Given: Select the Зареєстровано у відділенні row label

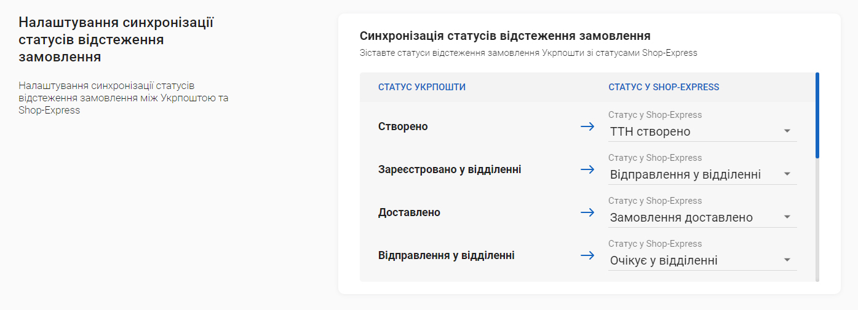Looking at the screenshot, I should tap(450, 169).
